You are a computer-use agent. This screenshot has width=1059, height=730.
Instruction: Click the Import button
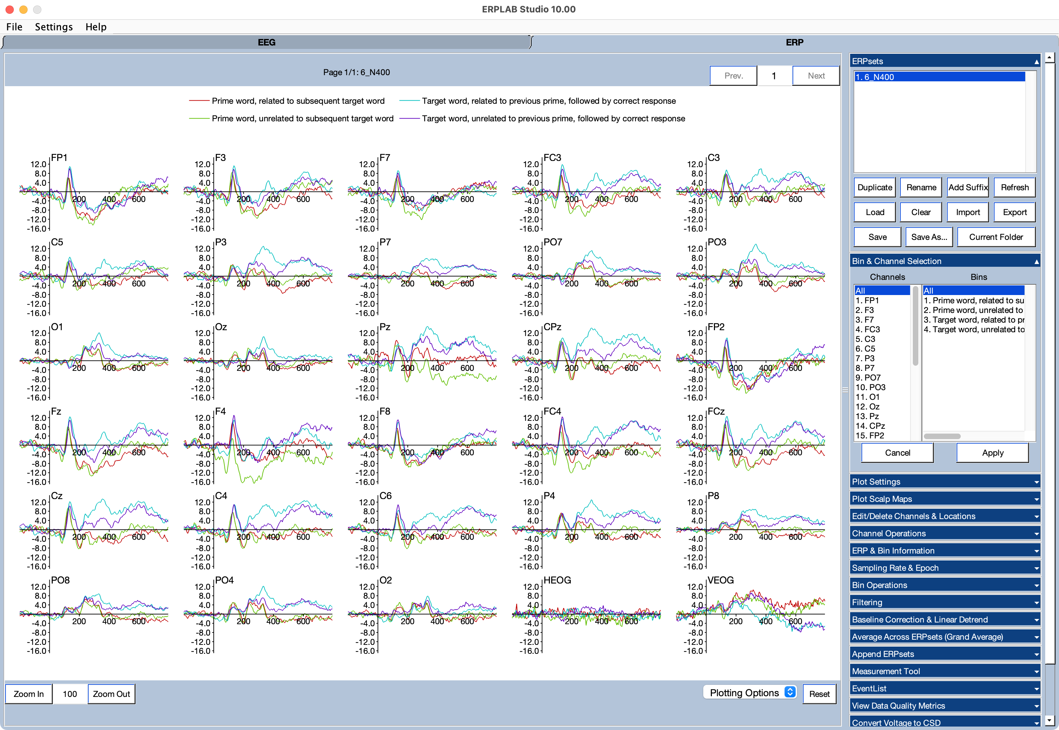(968, 212)
